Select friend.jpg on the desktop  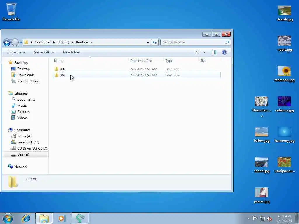pos(261,165)
